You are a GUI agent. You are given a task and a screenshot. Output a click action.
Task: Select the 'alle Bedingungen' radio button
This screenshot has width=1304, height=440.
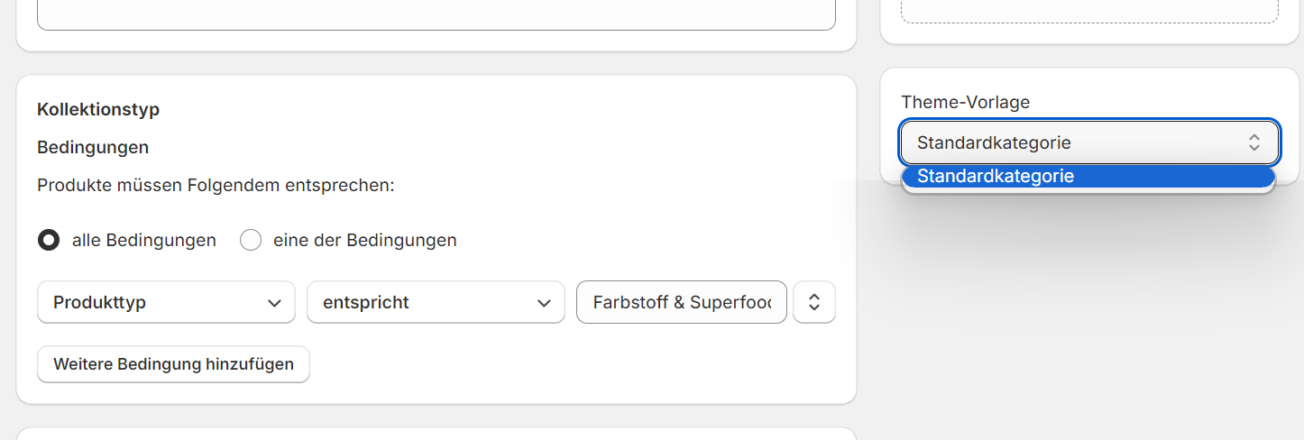pyautogui.click(x=49, y=241)
